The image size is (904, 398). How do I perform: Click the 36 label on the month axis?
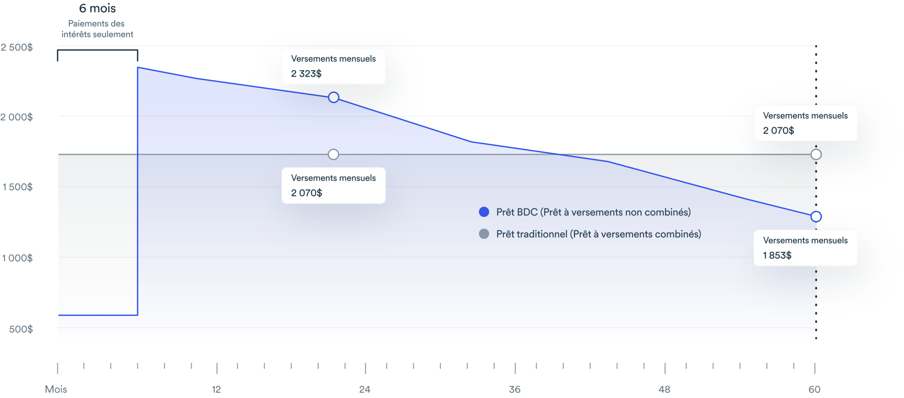coord(515,389)
